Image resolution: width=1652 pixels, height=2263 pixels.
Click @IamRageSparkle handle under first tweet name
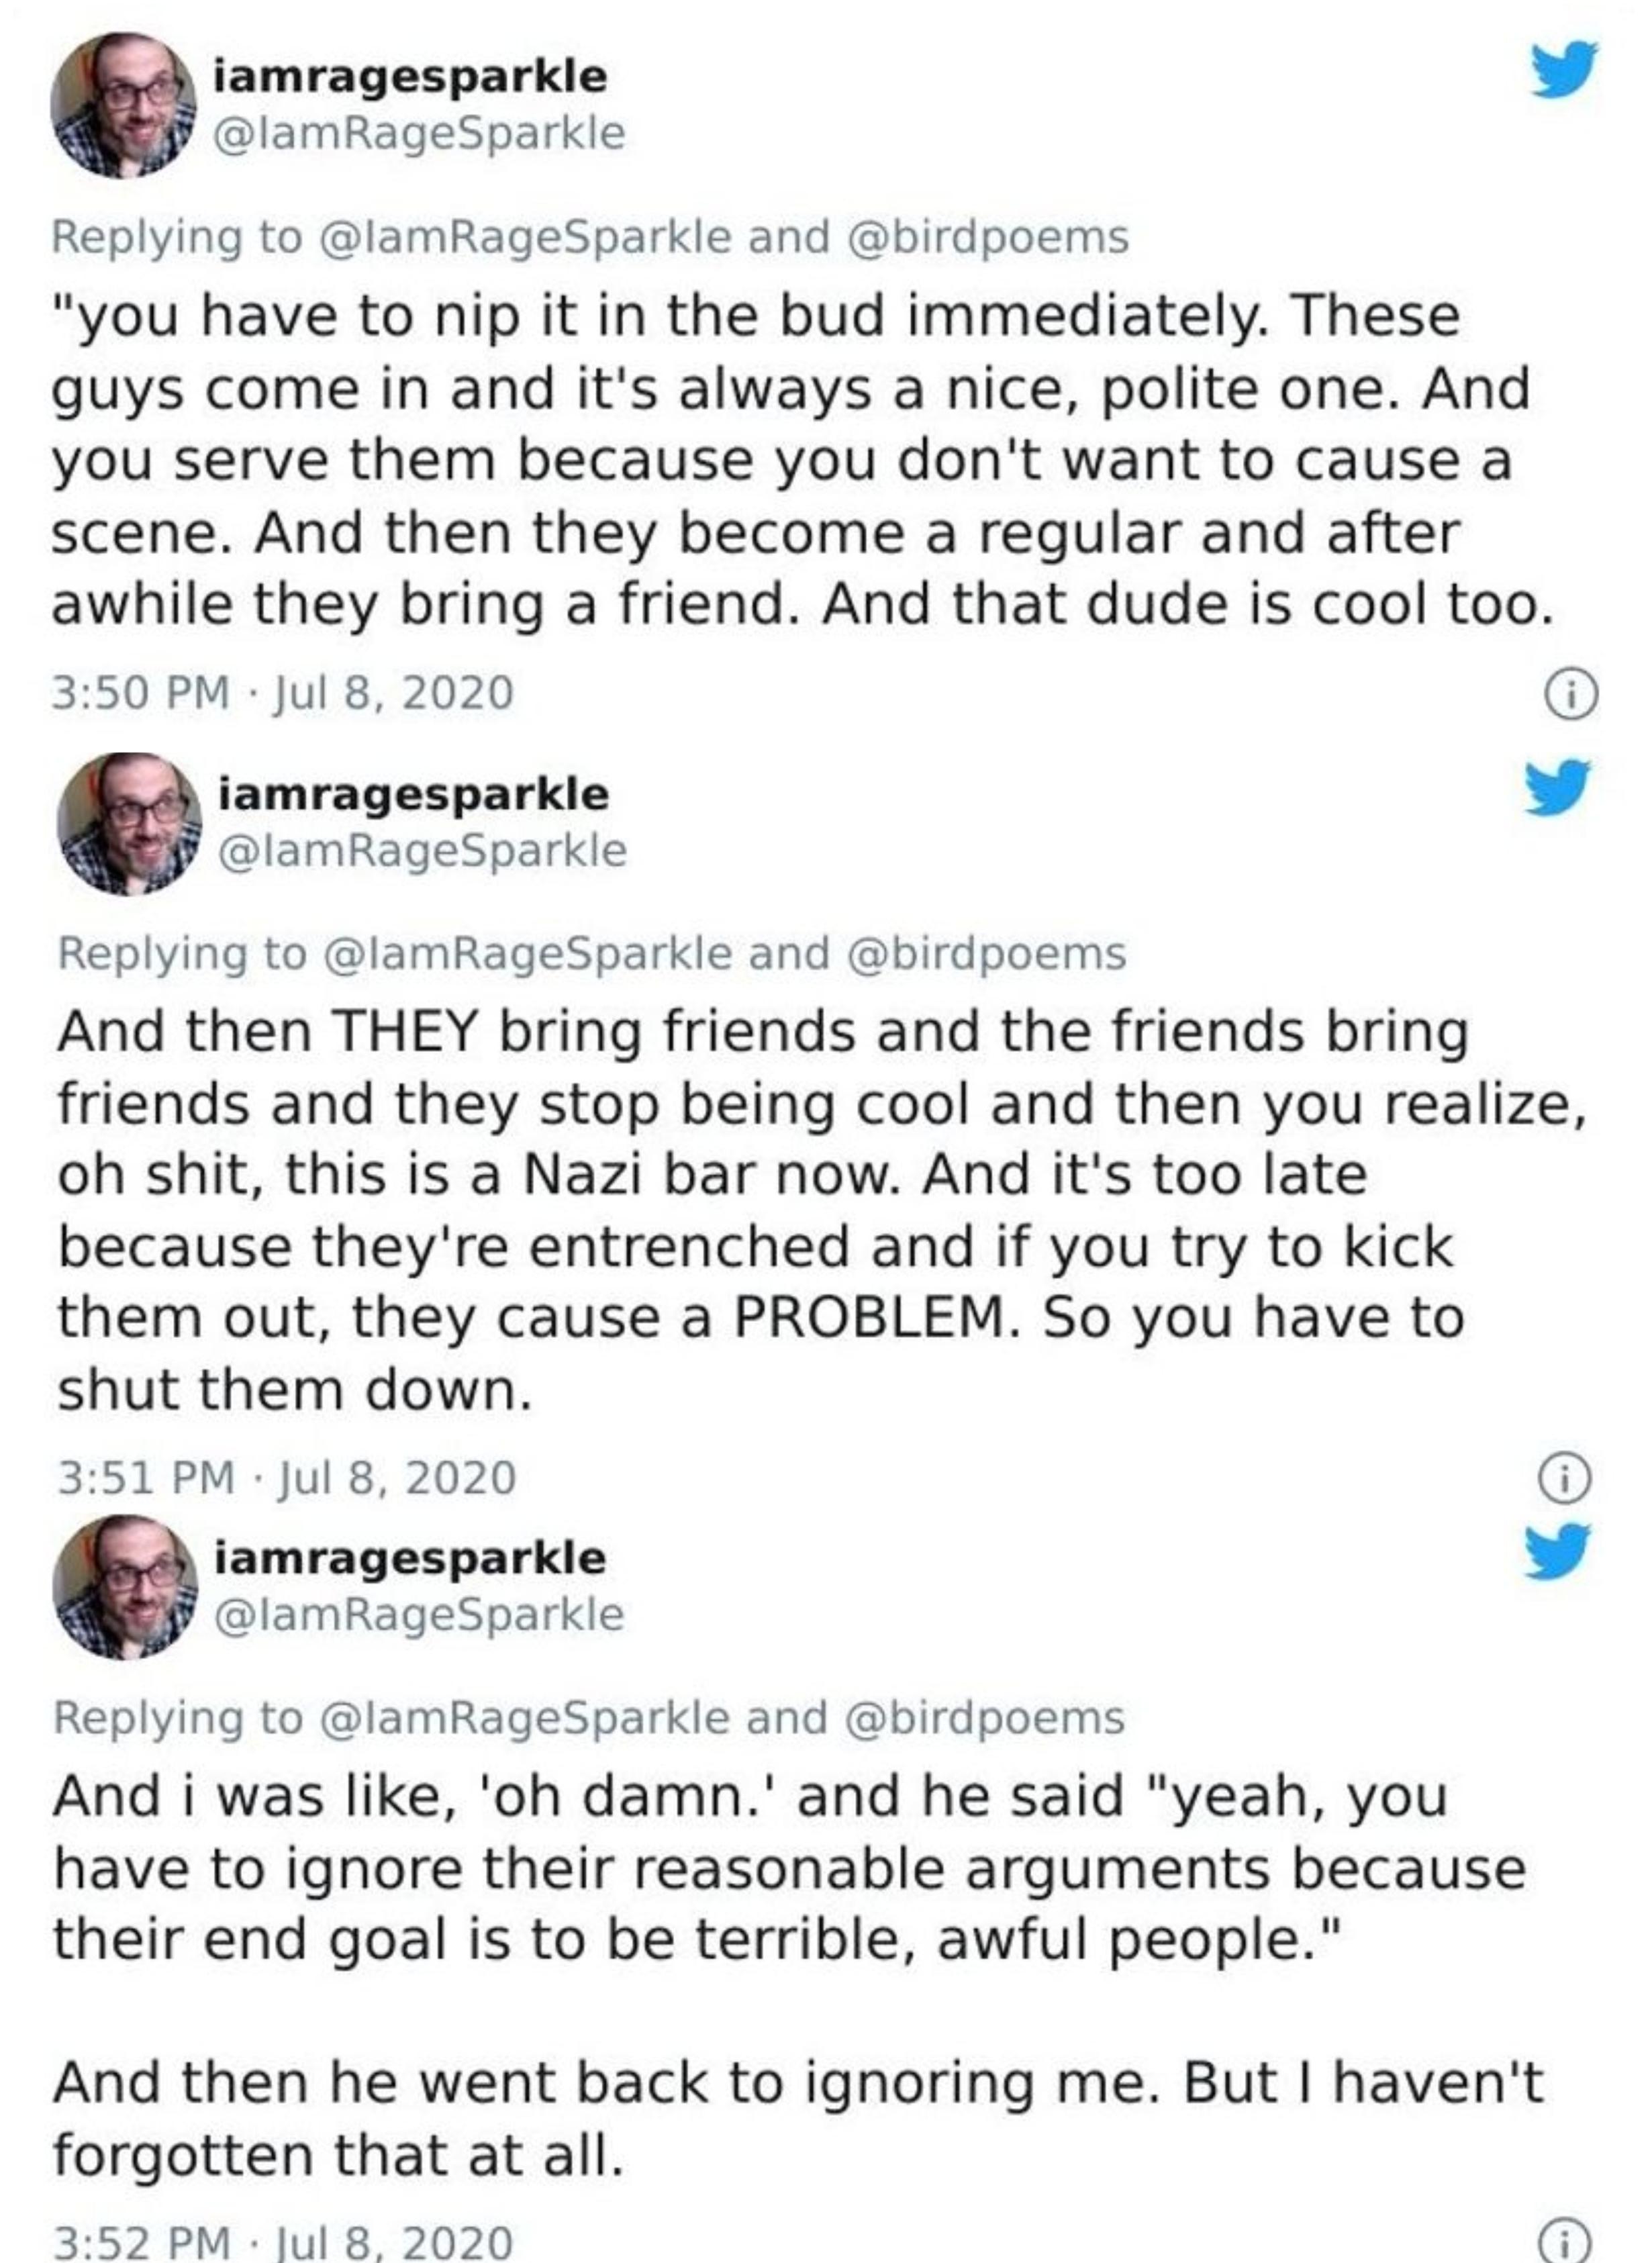[x=420, y=134]
